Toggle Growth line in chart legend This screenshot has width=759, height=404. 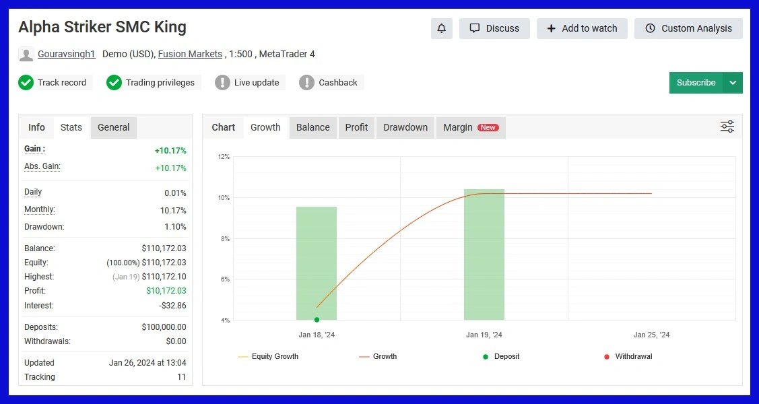click(x=378, y=356)
